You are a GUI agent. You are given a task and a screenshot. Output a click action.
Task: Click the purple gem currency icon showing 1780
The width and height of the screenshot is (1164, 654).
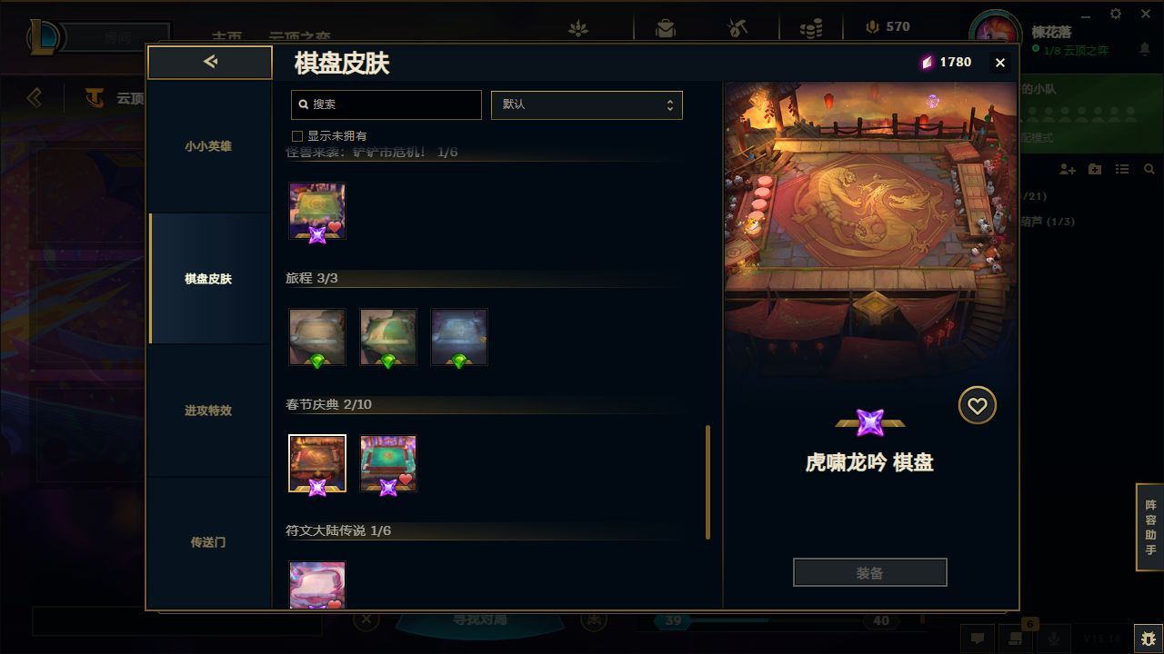[x=927, y=62]
